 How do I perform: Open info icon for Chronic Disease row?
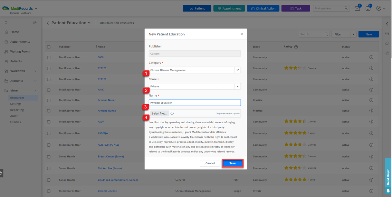[x=371, y=191]
